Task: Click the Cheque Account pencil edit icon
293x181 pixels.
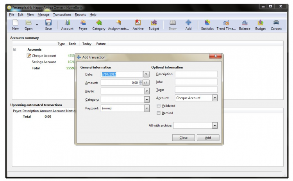Action: [29, 55]
